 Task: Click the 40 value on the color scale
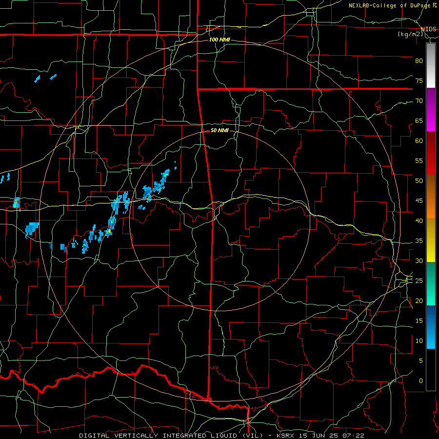coord(419,220)
